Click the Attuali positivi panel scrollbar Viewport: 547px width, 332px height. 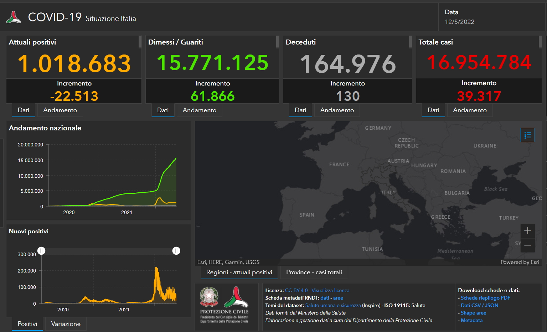(140, 42)
